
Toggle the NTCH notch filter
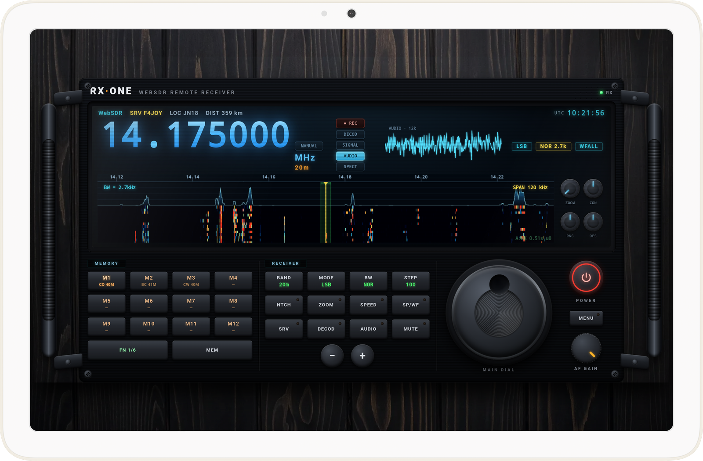pos(284,305)
